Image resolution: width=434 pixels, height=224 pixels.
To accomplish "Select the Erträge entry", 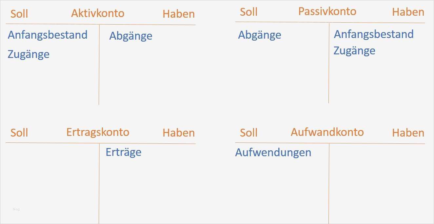I will [123, 152].
